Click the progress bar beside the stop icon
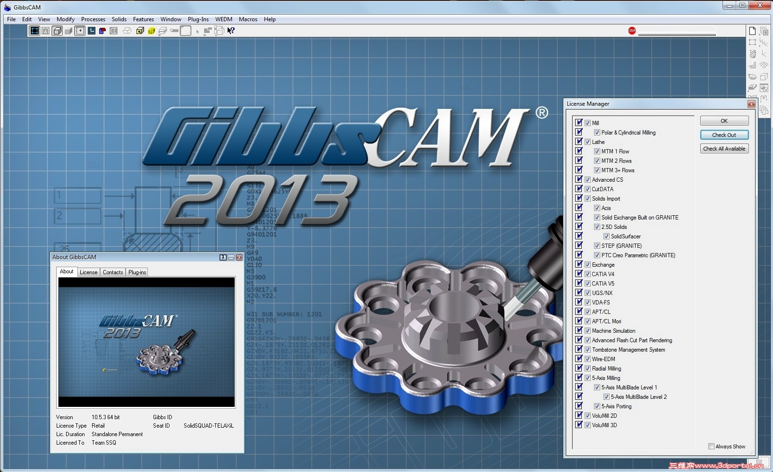The height and width of the screenshot is (472, 773). 677,32
